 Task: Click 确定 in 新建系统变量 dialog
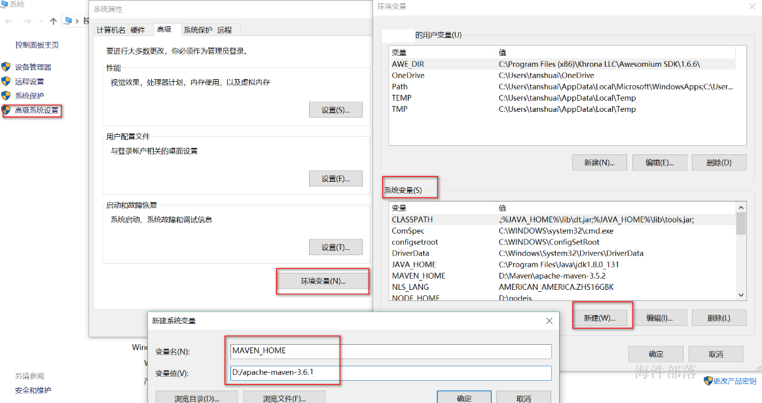[464, 398]
